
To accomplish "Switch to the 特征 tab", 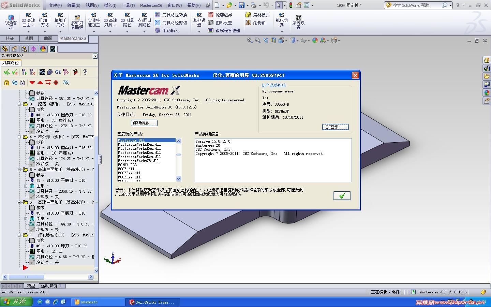I will pos(10,39).
